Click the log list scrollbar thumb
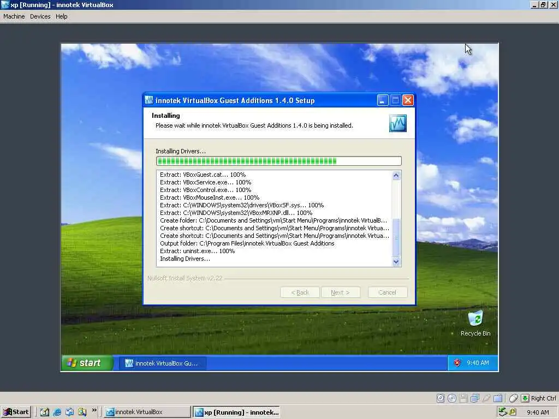The height and width of the screenshot is (419, 559). coord(396,237)
